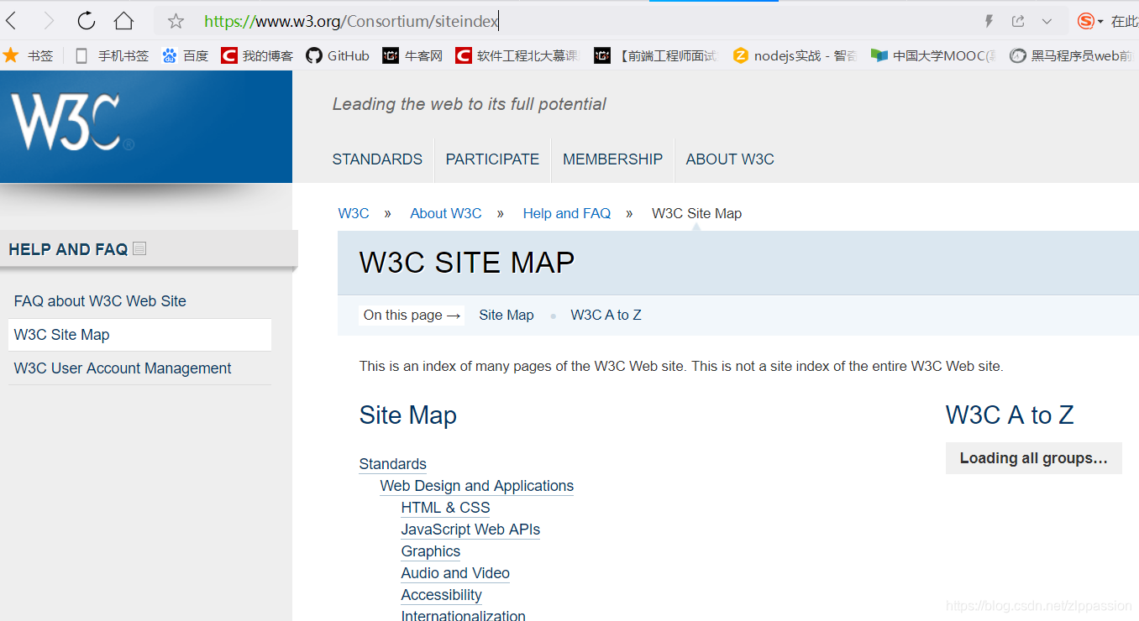Click the W3C logo
The height and width of the screenshot is (621, 1139).
coord(71,123)
